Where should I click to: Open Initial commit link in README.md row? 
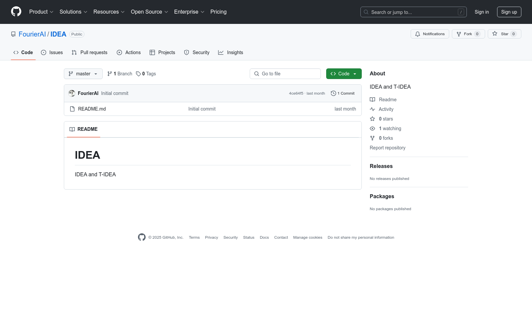[x=202, y=109]
